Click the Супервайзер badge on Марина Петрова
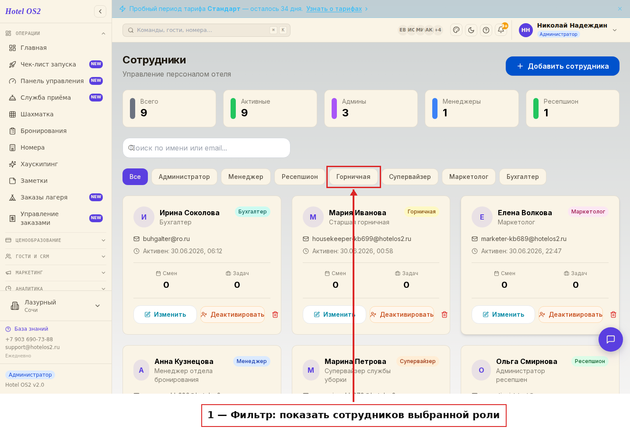This screenshot has height=437, width=630. 418,361
